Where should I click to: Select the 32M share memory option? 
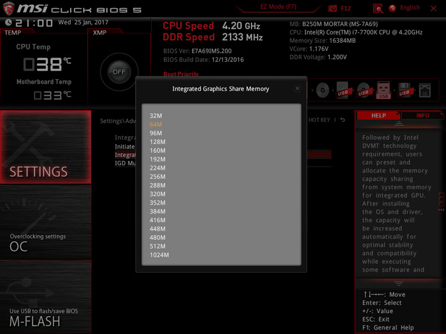tap(156, 116)
